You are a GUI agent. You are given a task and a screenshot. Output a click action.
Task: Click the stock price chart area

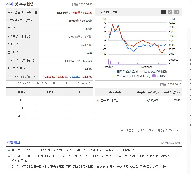[137, 38]
